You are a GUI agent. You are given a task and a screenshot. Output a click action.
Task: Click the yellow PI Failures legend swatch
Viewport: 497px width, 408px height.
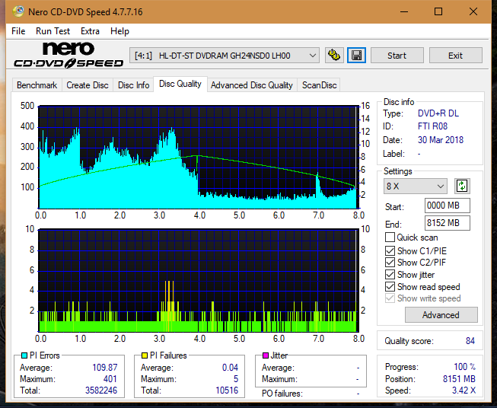click(x=144, y=355)
